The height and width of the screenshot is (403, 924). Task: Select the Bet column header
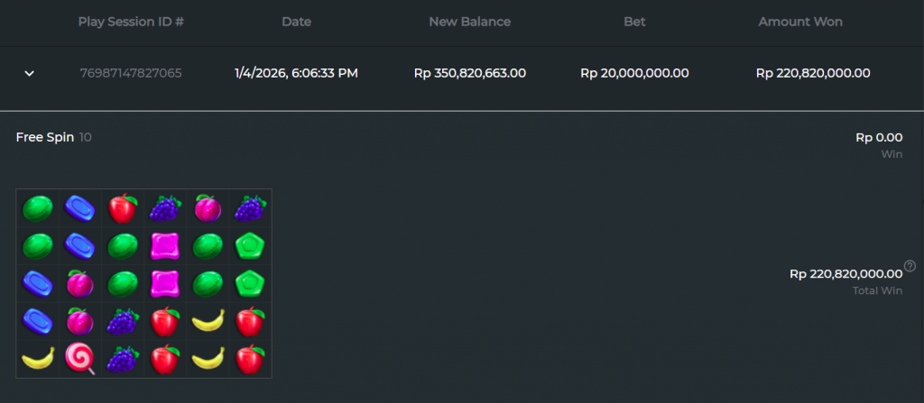point(634,22)
